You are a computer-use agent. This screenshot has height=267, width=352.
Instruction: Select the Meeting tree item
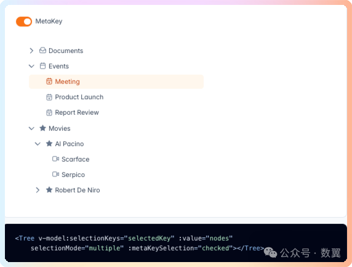(x=116, y=81)
